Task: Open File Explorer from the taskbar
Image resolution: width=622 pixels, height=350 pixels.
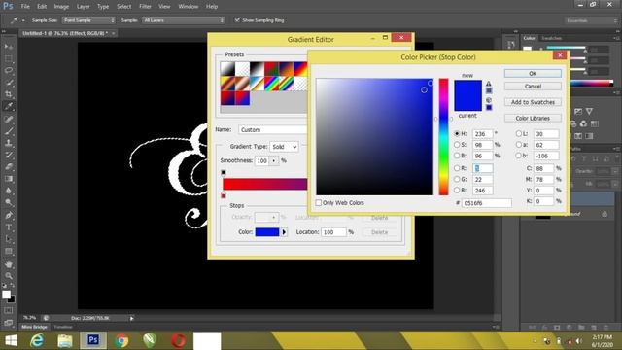Action: pyautogui.click(x=65, y=340)
